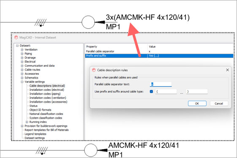Expand the Accessories tree node

(22, 74)
